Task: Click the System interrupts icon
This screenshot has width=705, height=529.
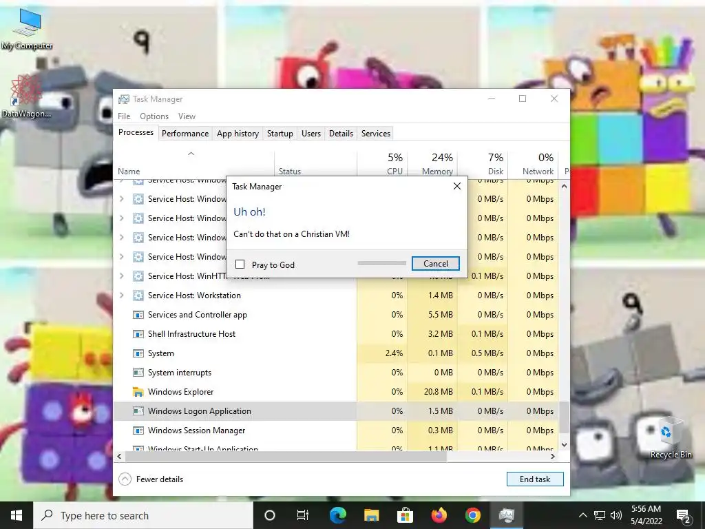Action: tap(138, 373)
